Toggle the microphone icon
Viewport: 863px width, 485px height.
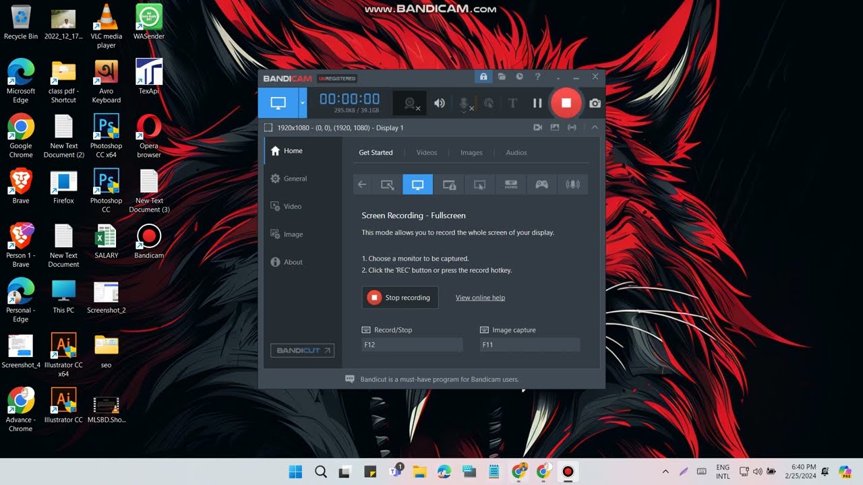coord(465,103)
